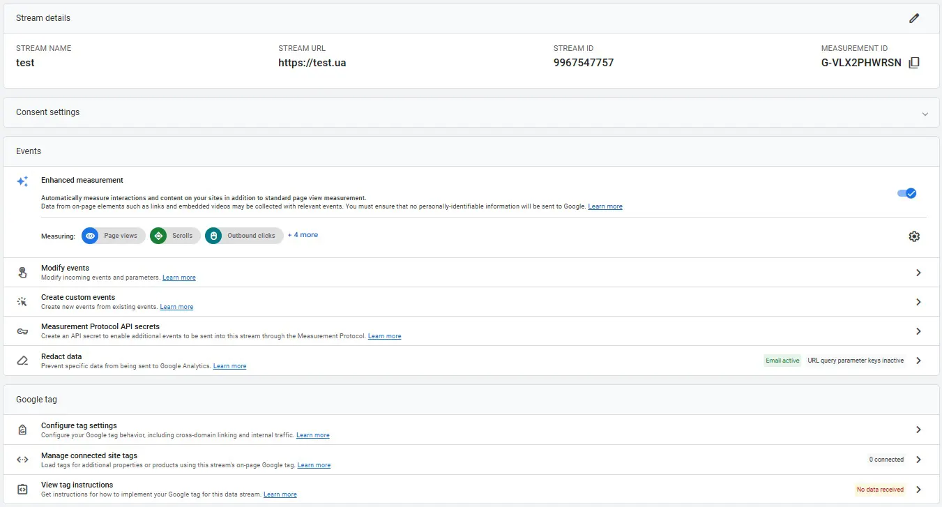The width and height of the screenshot is (942, 507).
Task: Open Measurement Protocol API secrets chevron
Action: [918, 331]
